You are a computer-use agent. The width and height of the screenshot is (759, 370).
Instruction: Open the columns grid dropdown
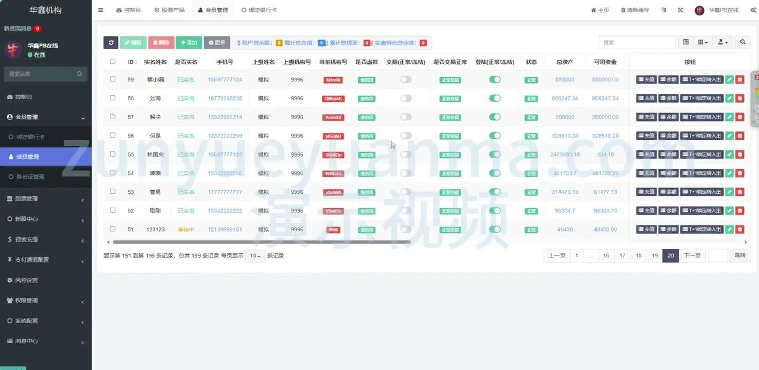pos(702,43)
